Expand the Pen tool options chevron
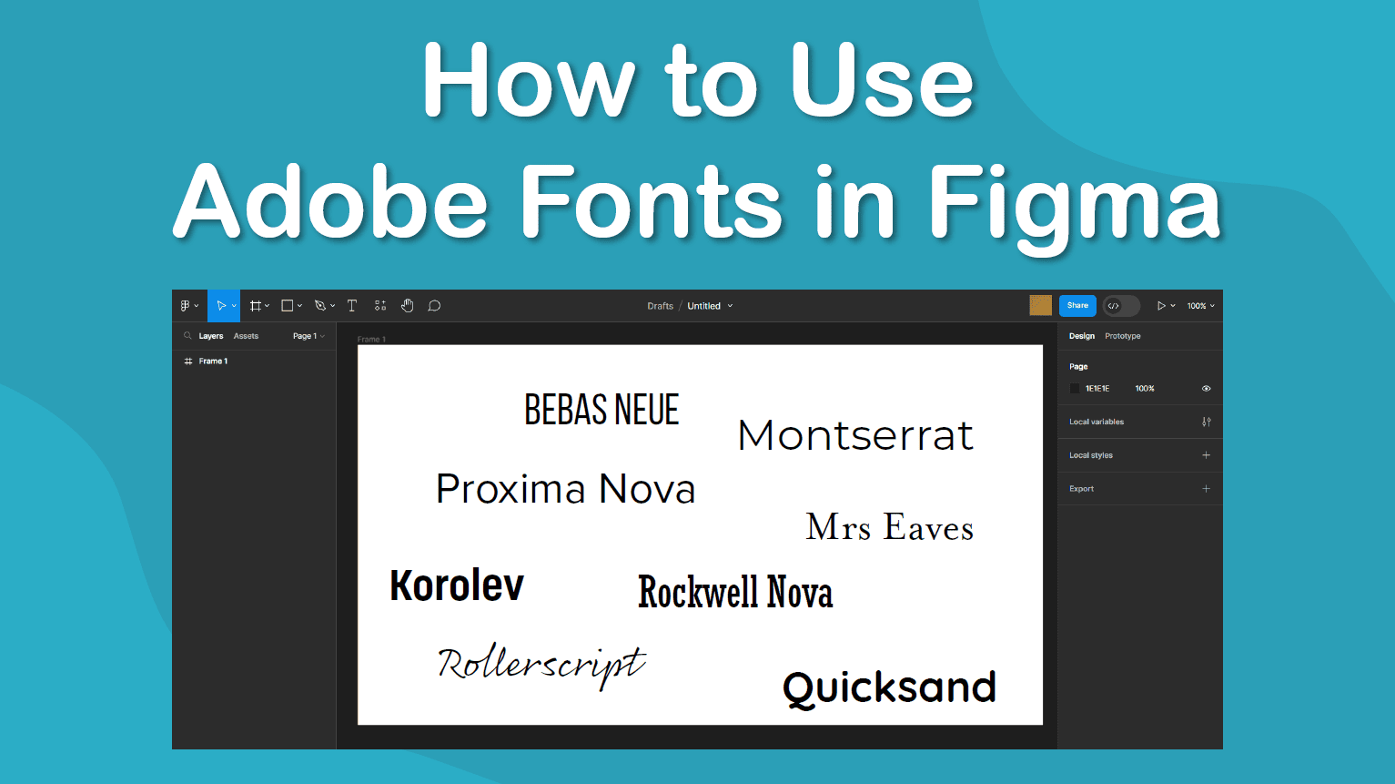This screenshot has height=784, width=1395. (x=332, y=306)
